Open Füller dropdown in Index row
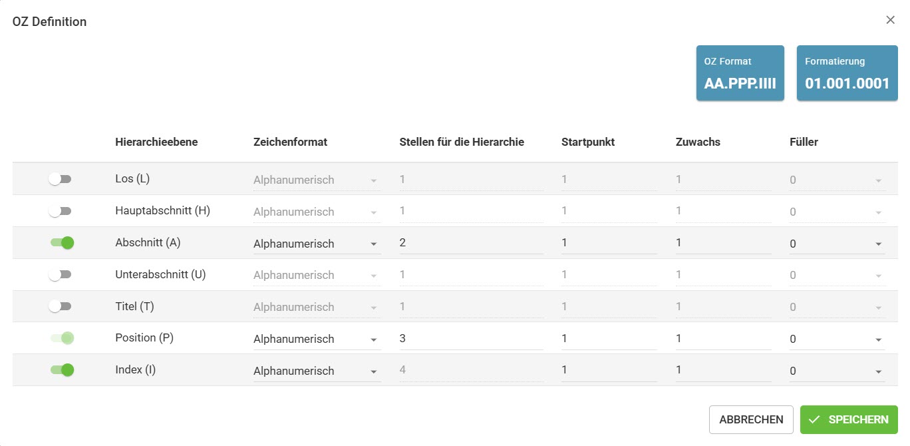The width and height of the screenshot is (910, 446). coord(837,371)
